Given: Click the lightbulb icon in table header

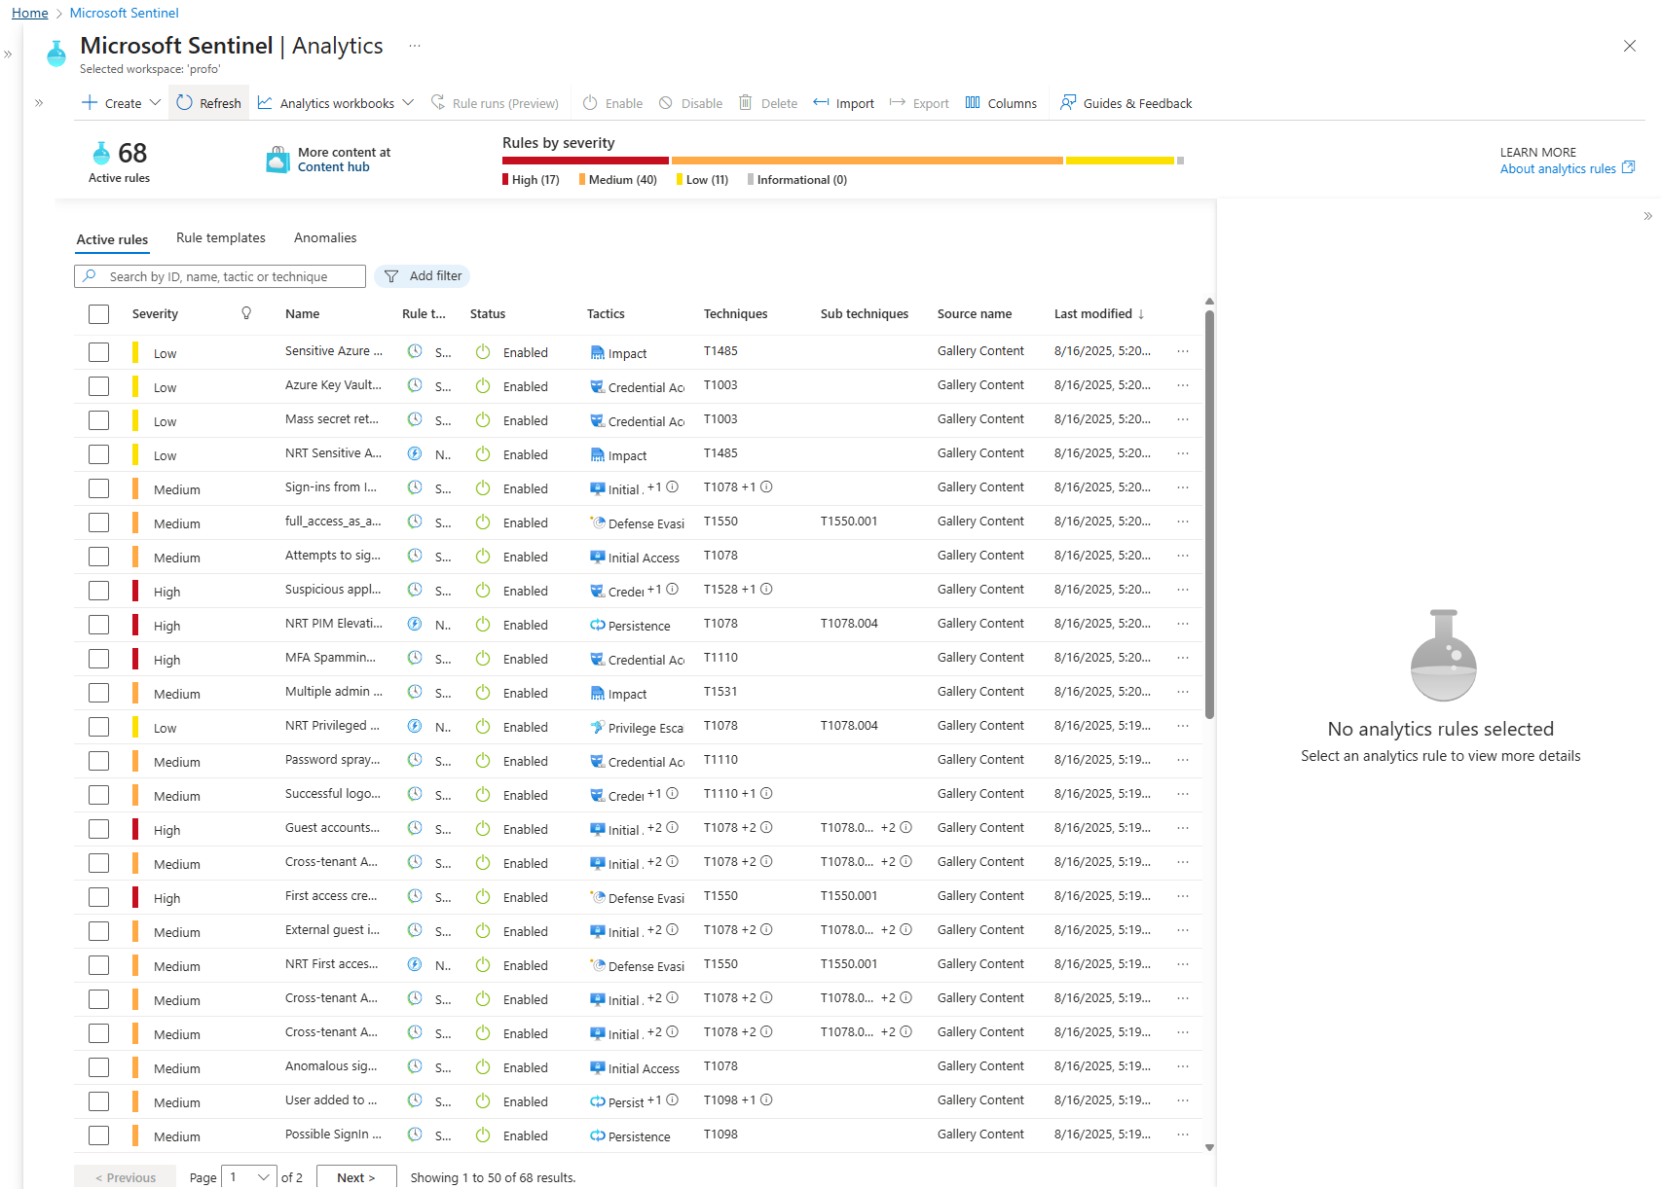Looking at the screenshot, I should [x=246, y=313].
